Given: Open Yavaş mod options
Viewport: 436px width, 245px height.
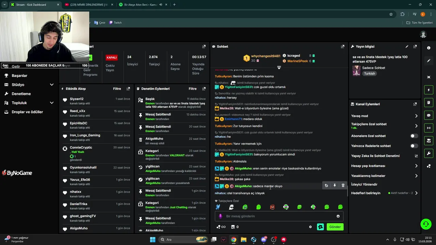Looking at the screenshot, I should tap(385, 116).
